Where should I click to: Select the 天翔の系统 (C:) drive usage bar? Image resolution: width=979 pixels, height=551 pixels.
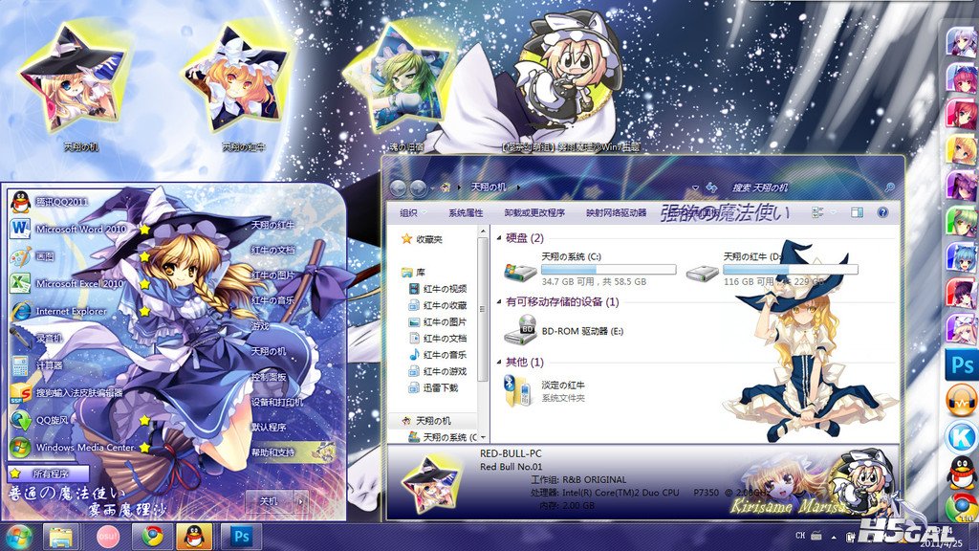(x=609, y=269)
